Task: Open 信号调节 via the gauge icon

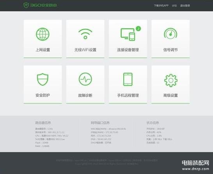Action: coord(170,34)
